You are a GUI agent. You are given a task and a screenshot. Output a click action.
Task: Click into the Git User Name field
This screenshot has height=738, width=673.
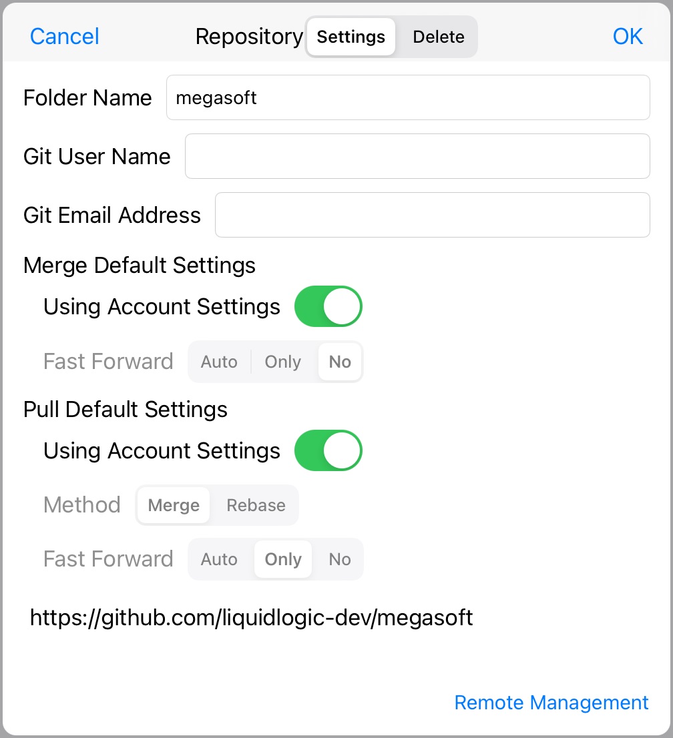[x=417, y=156]
